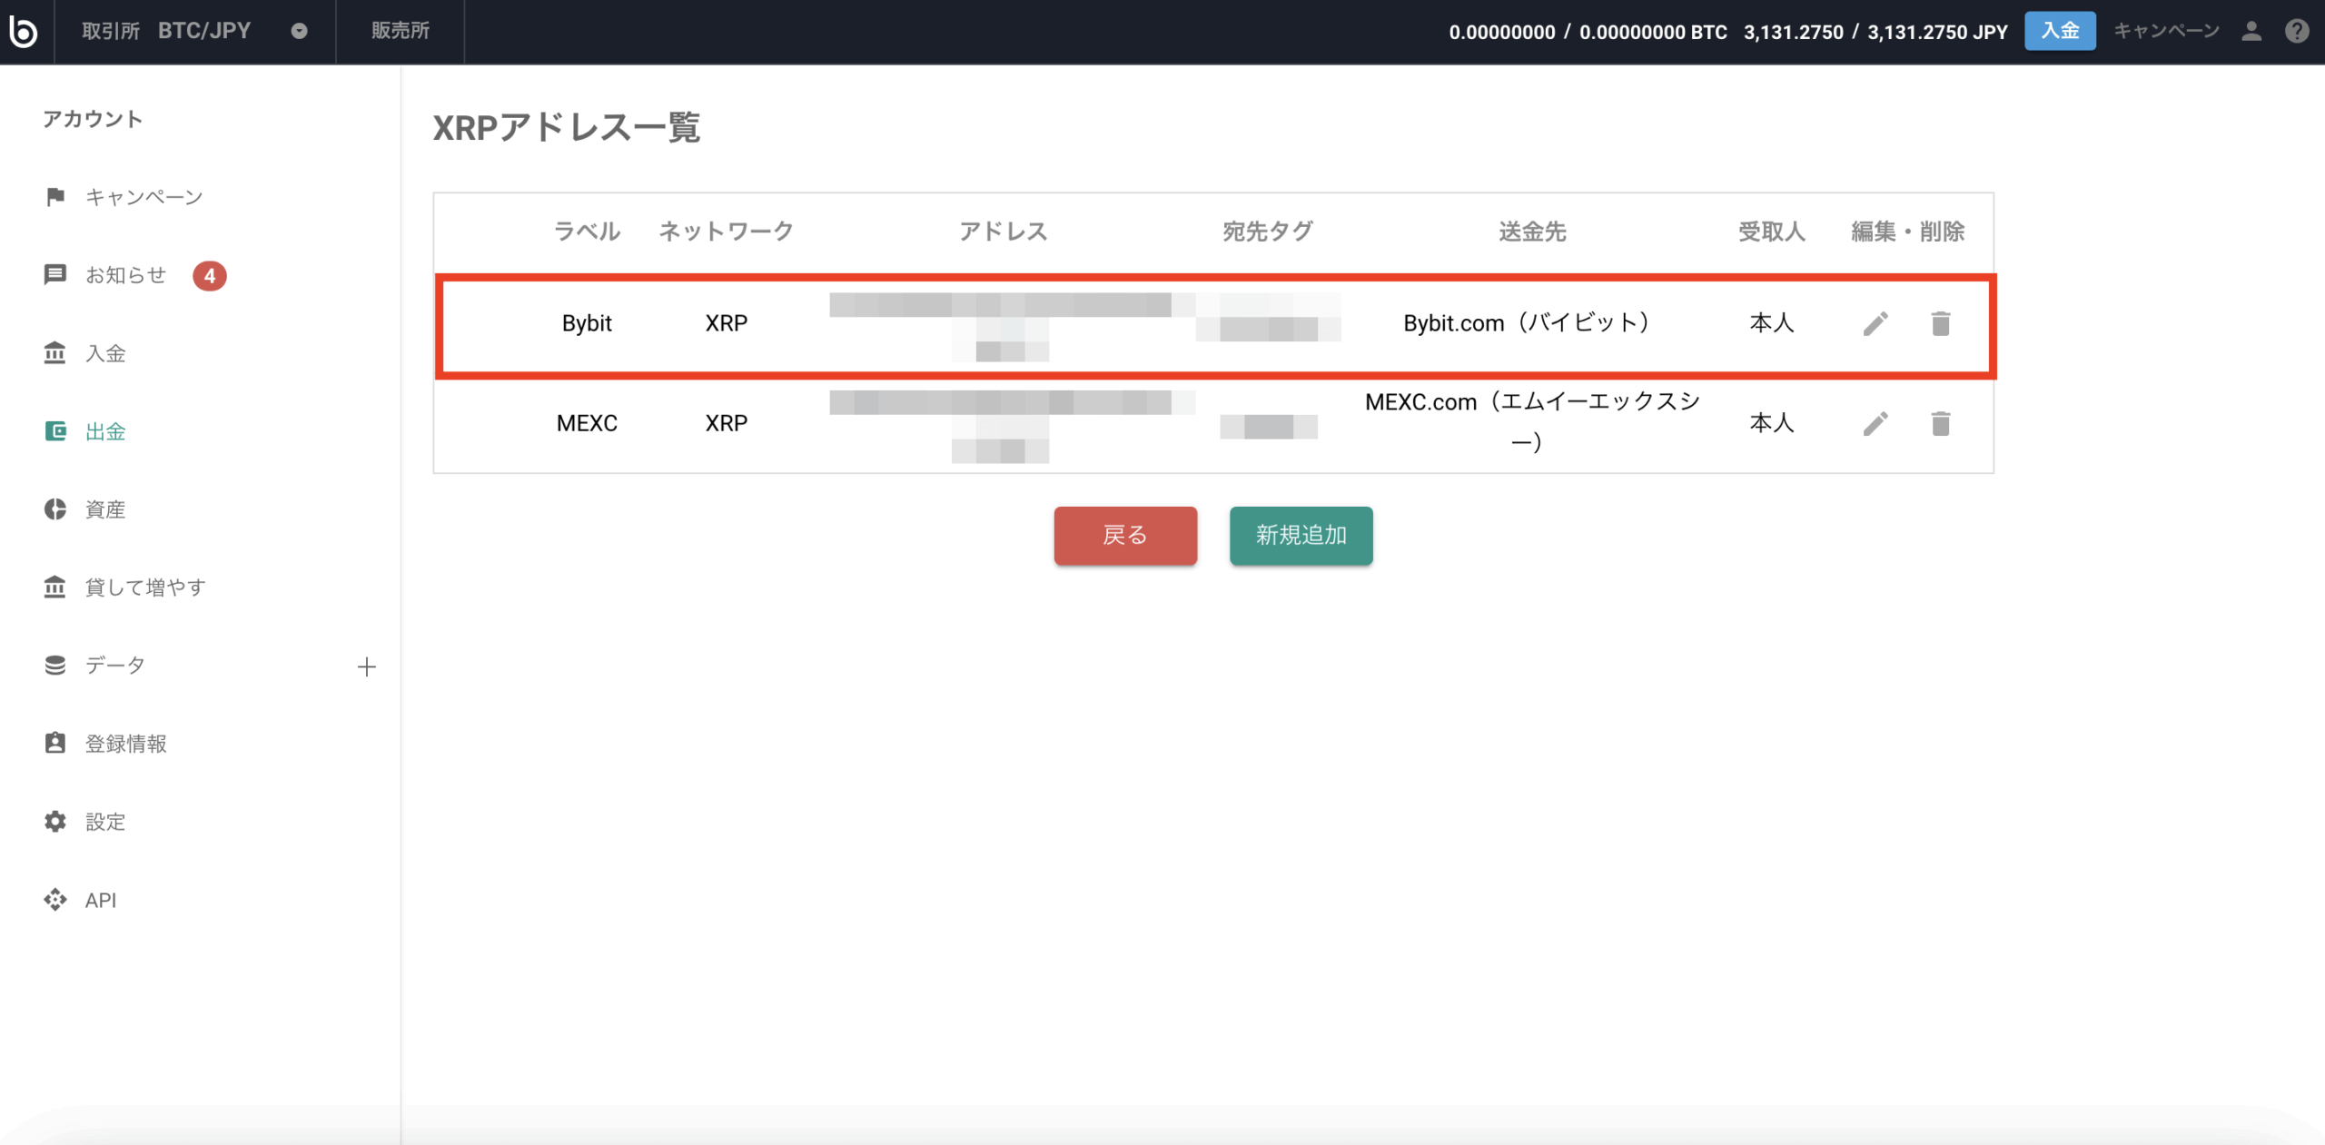
Task: Open the user account profile icon
Action: point(2251,31)
